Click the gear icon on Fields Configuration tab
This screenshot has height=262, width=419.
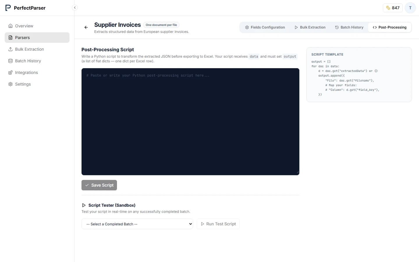point(247,27)
